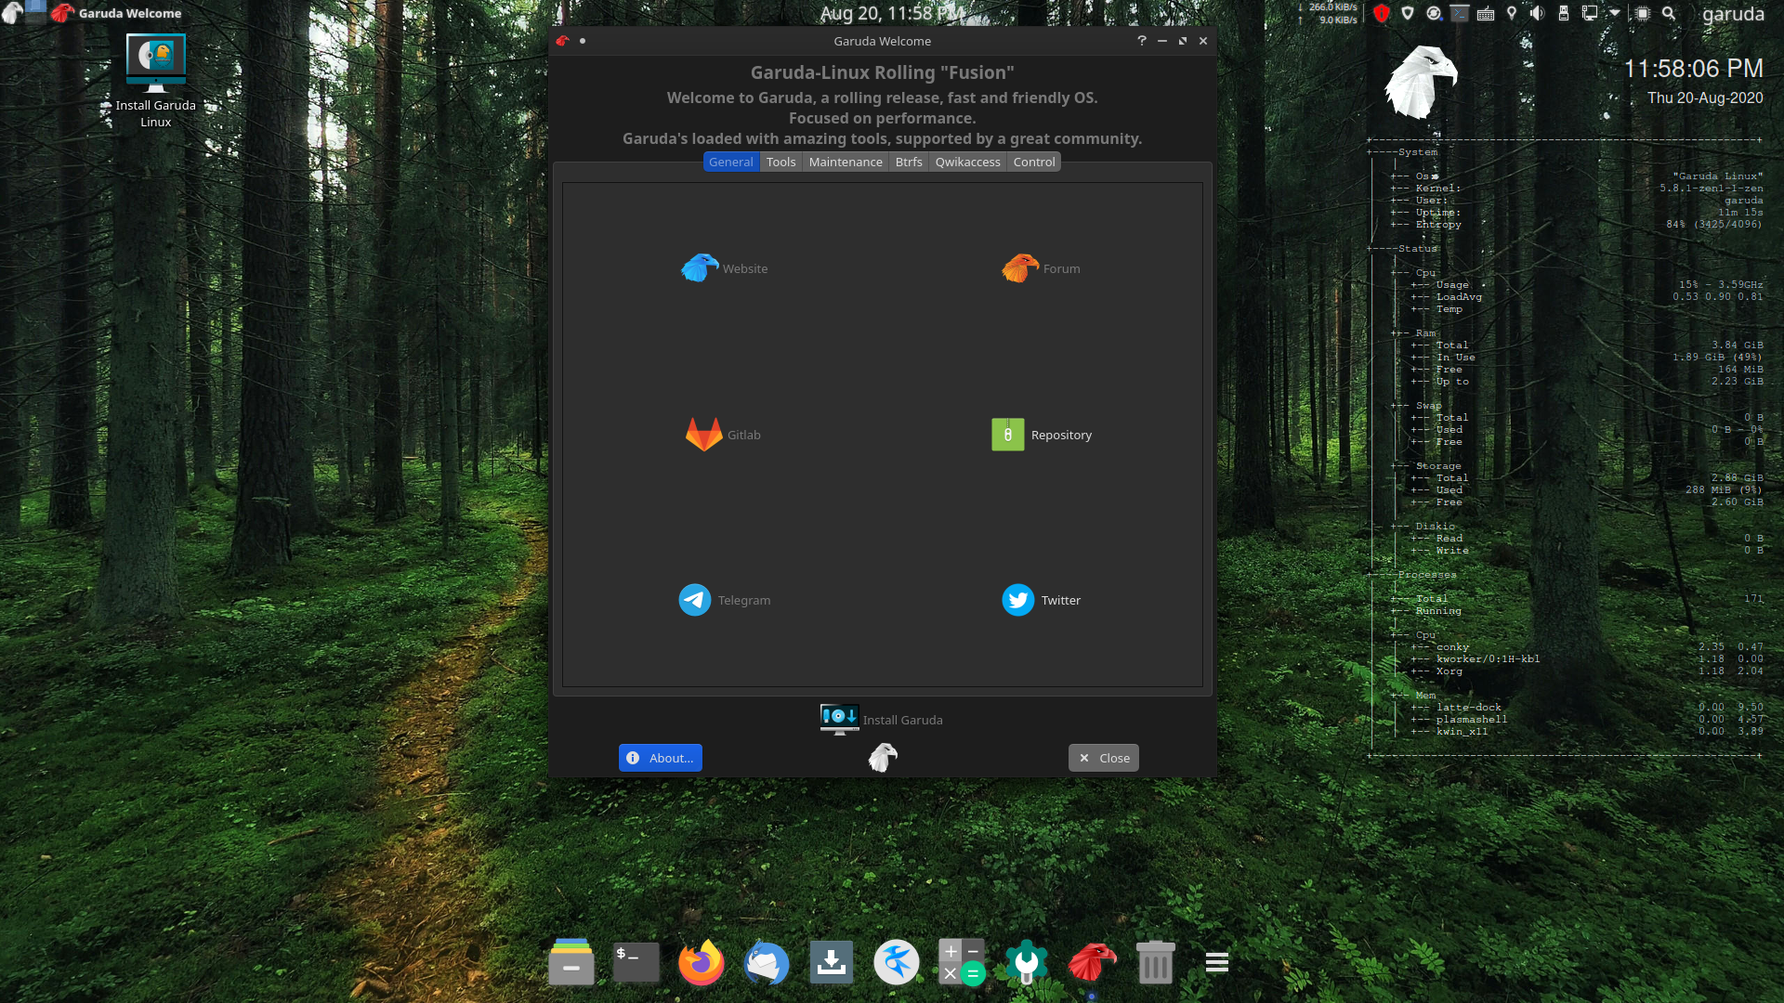Open the CPU chip tray icon
Image resolution: width=1784 pixels, height=1003 pixels.
click(x=1643, y=13)
